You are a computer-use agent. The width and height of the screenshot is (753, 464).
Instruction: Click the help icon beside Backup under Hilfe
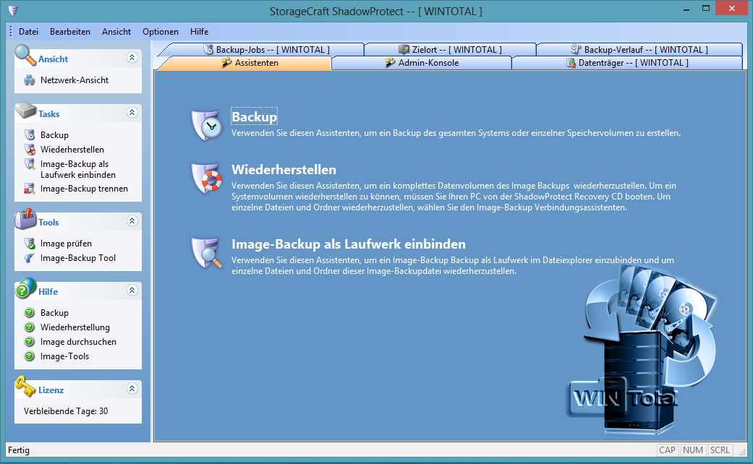pyautogui.click(x=29, y=313)
